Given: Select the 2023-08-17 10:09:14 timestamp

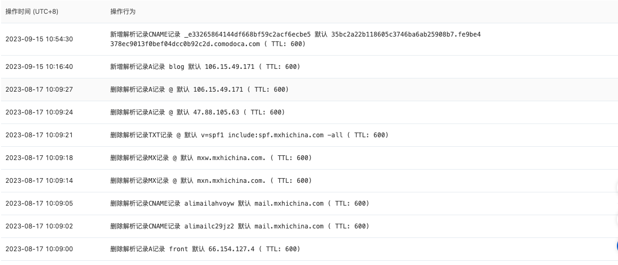Looking at the screenshot, I should [39, 181].
